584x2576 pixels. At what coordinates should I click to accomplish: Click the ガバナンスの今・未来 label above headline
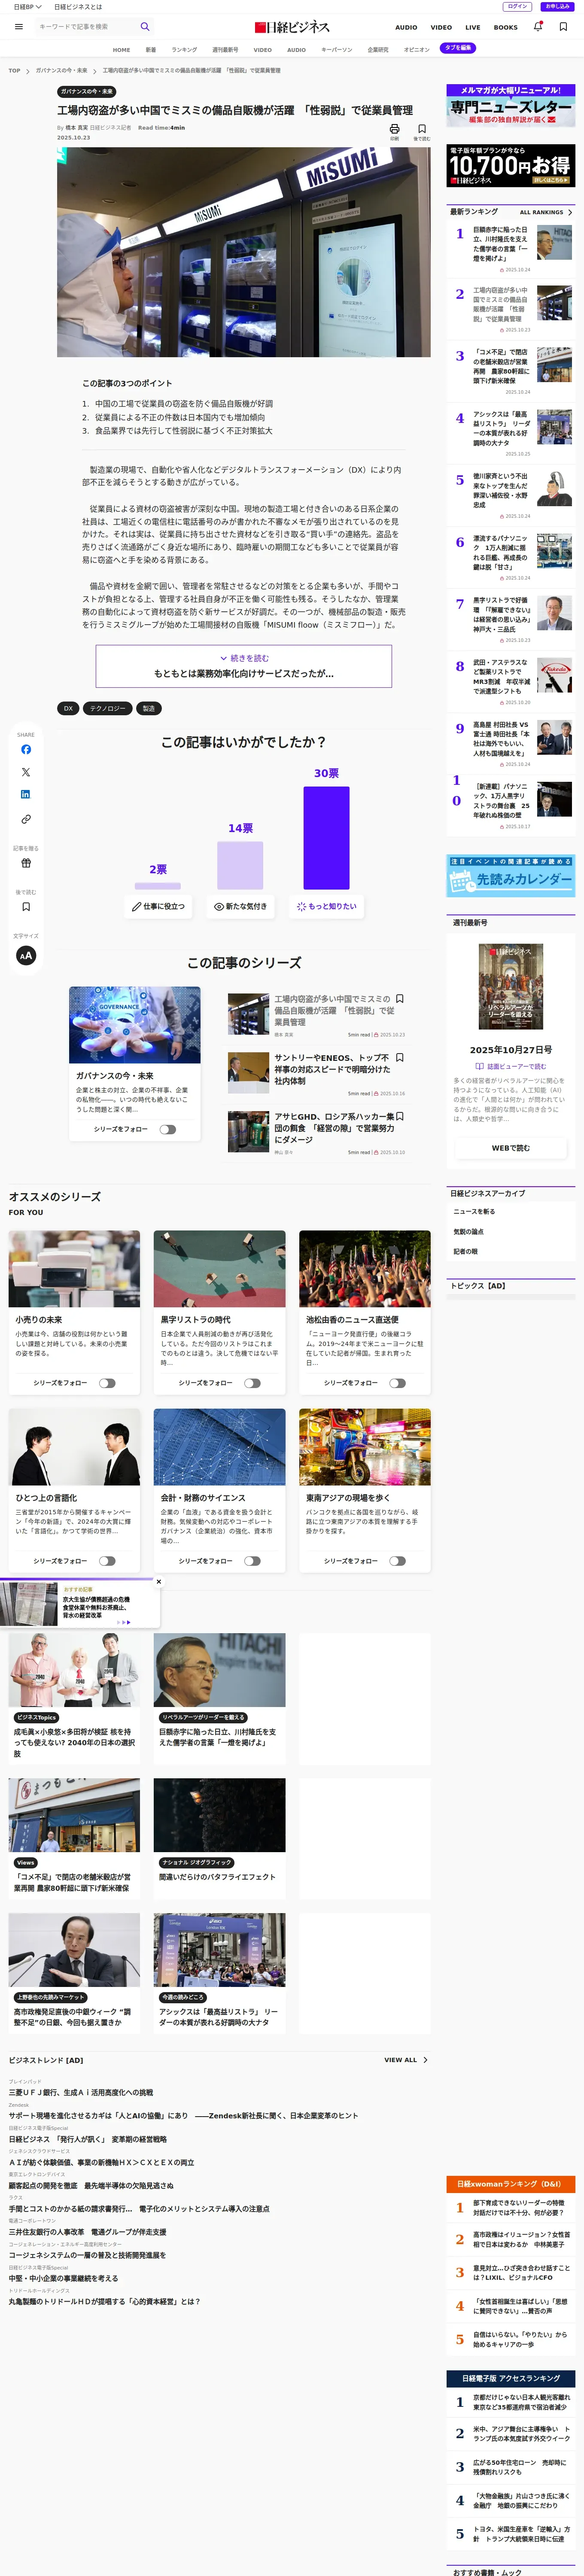(x=87, y=91)
